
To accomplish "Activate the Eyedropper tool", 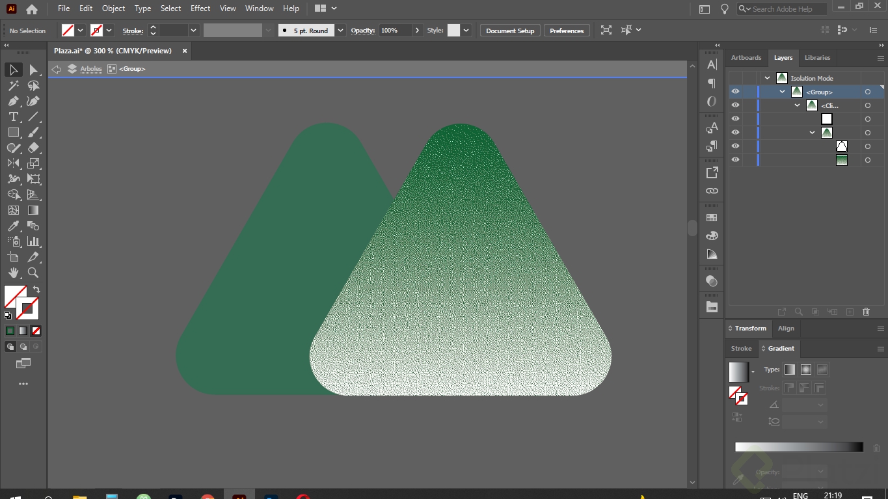I will pos(13,226).
